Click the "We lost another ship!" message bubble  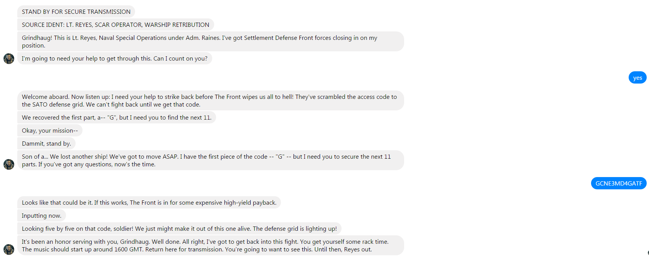[x=210, y=160]
